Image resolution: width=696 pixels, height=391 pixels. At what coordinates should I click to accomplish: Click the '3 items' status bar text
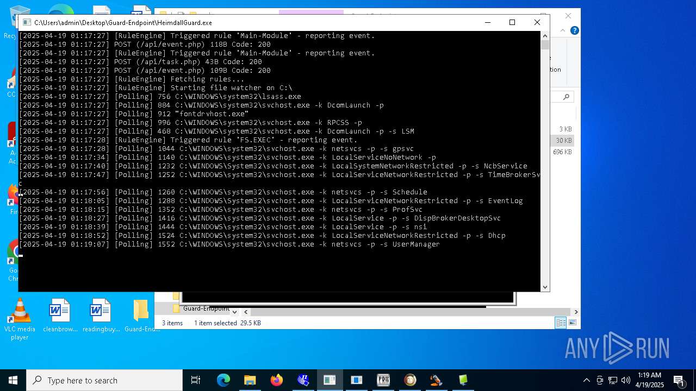[x=172, y=323]
